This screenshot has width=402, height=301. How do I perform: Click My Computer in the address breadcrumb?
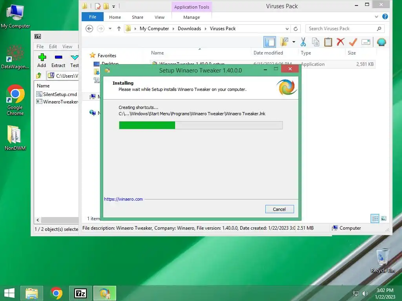pyautogui.click(x=154, y=28)
